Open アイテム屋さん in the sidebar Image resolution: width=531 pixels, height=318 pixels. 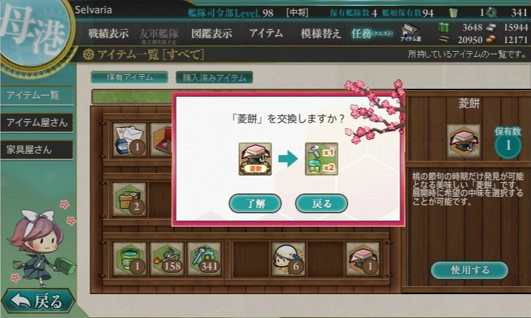(x=37, y=123)
